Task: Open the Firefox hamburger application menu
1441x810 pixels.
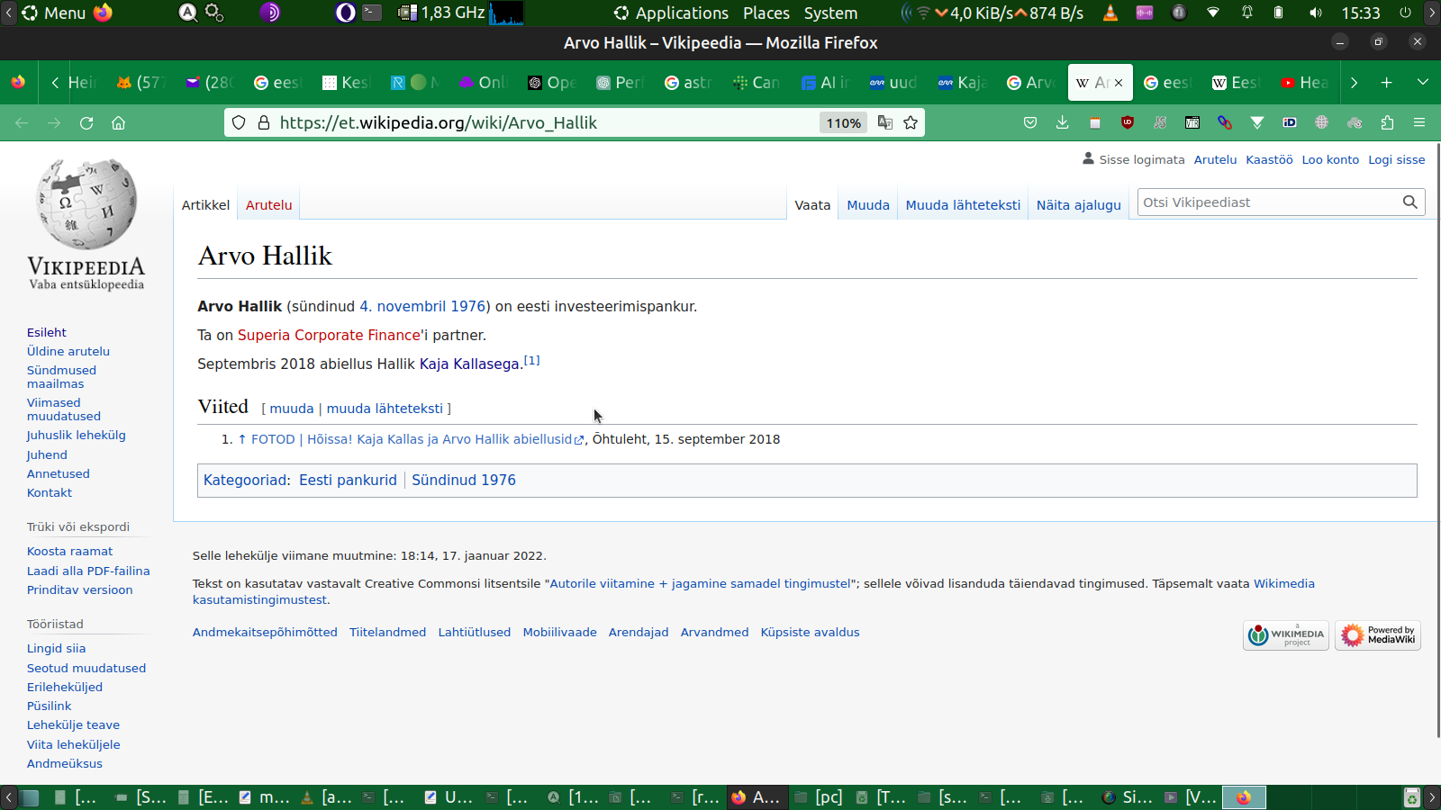Action: (1419, 123)
